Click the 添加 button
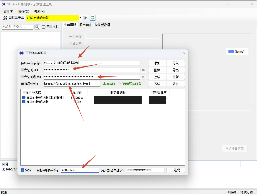 click(x=157, y=63)
